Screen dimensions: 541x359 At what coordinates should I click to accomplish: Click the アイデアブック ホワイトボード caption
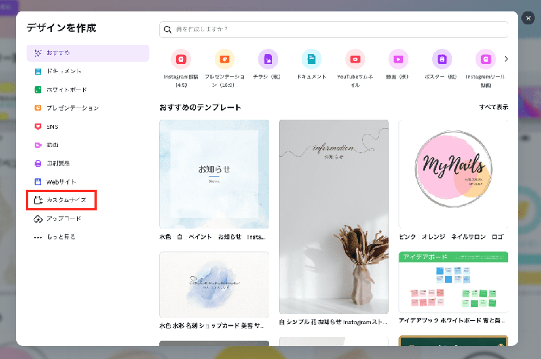coord(452,321)
